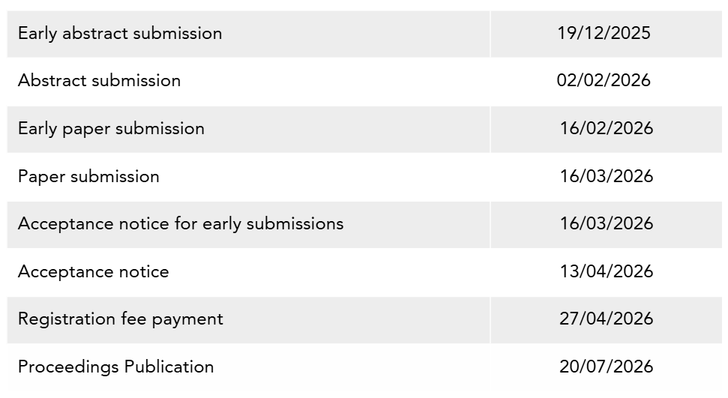Click the standalone Acceptance notice label

[x=93, y=272]
